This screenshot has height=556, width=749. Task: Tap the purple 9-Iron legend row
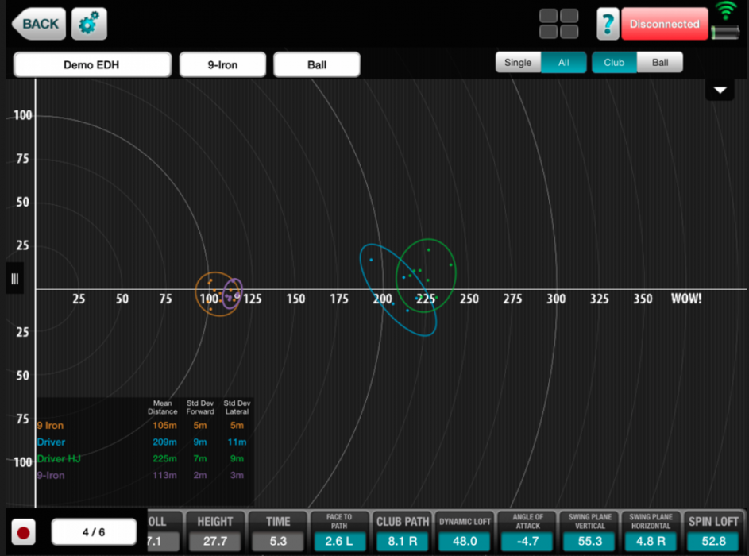click(x=141, y=475)
